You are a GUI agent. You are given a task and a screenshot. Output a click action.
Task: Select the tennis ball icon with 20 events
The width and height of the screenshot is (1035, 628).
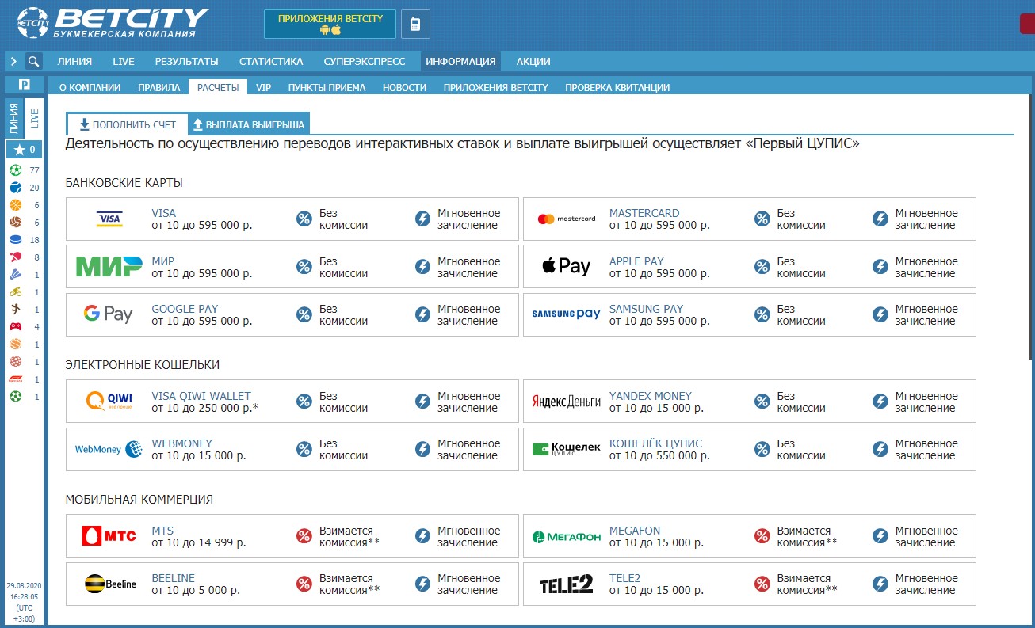tap(16, 188)
